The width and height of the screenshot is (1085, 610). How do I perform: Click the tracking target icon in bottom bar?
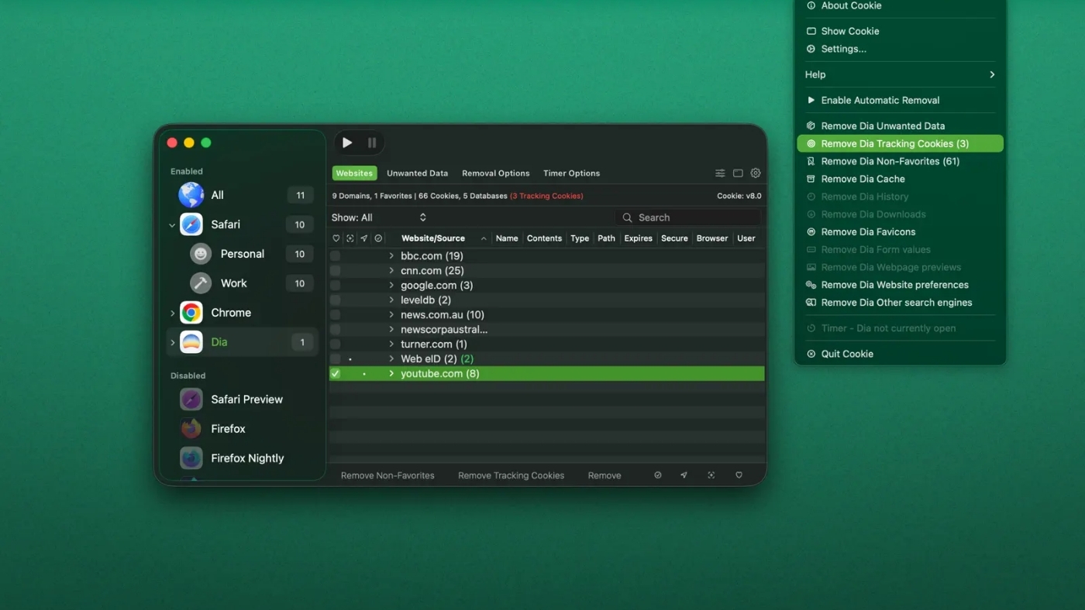coord(711,475)
